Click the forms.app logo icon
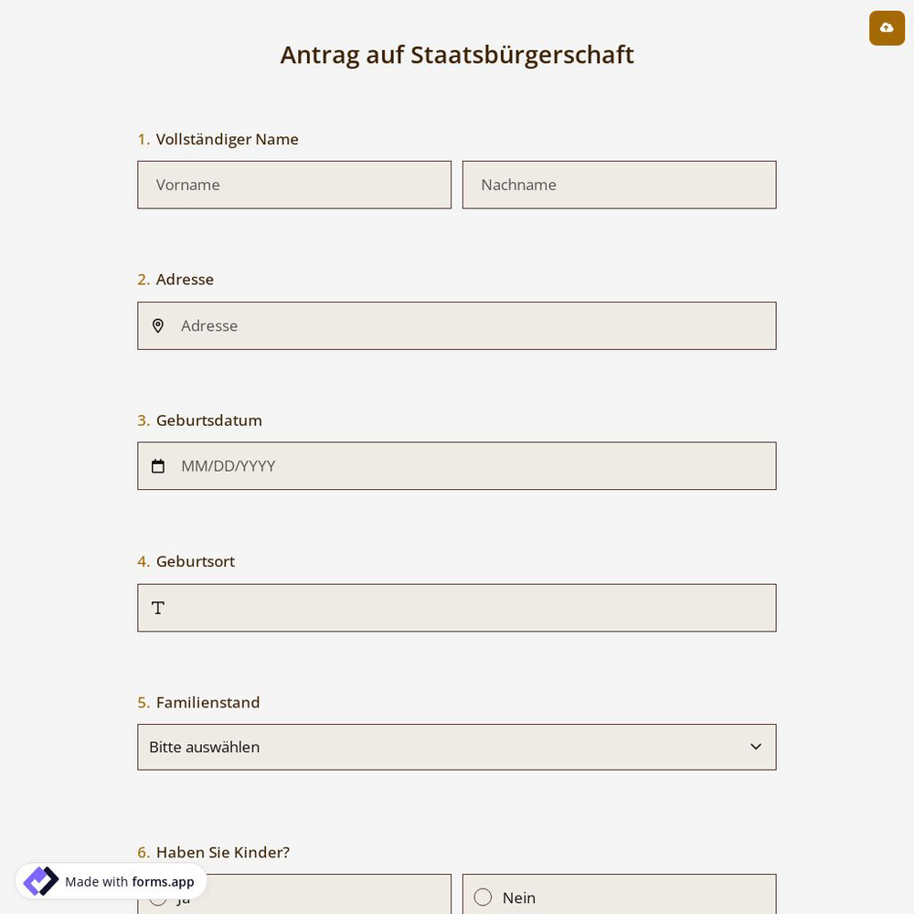 click(40, 881)
